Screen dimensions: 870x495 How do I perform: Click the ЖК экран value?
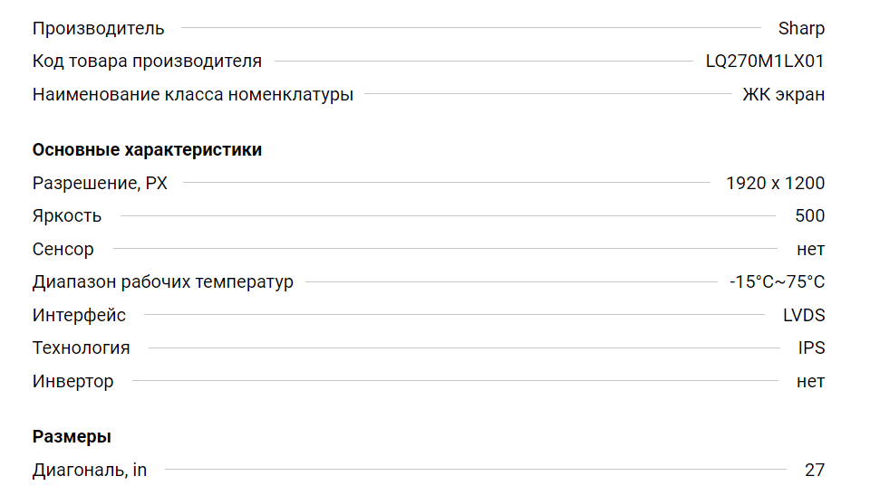click(783, 95)
